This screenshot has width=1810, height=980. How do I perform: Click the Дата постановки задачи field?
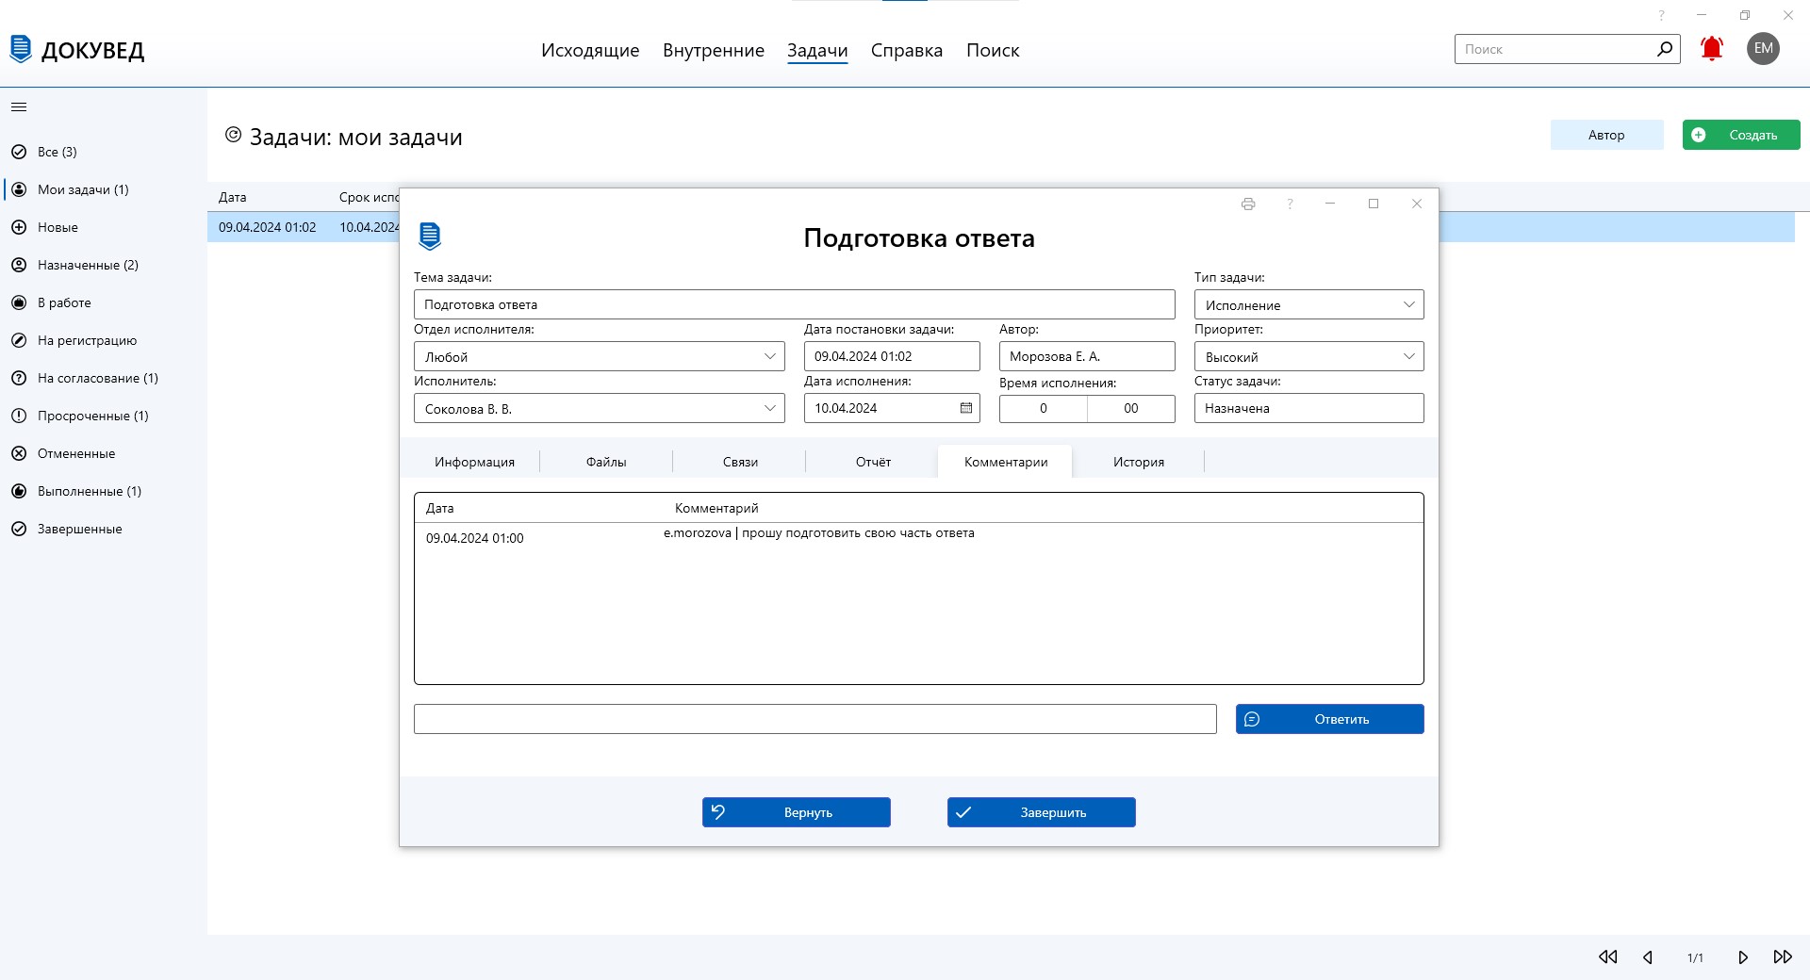coord(891,356)
